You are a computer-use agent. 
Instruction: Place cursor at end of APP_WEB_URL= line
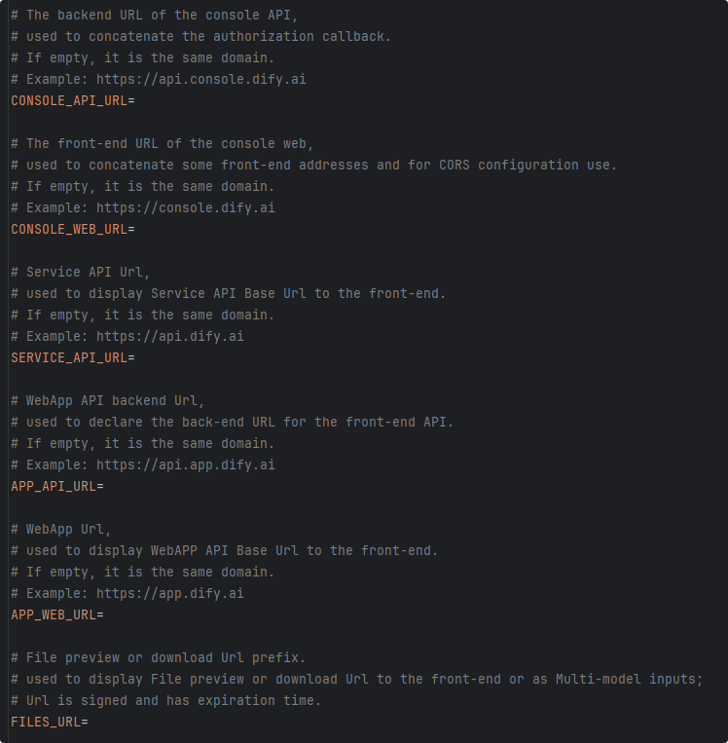pyautogui.click(x=105, y=614)
